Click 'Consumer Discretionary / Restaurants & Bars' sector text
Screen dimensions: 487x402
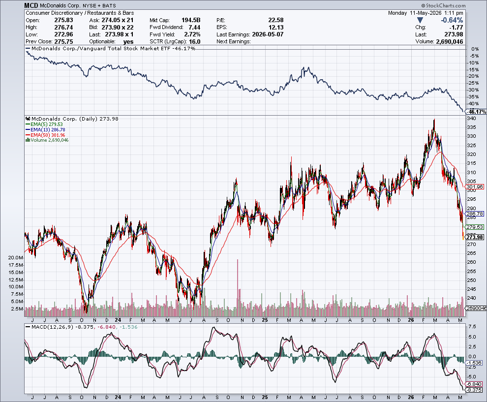point(80,13)
